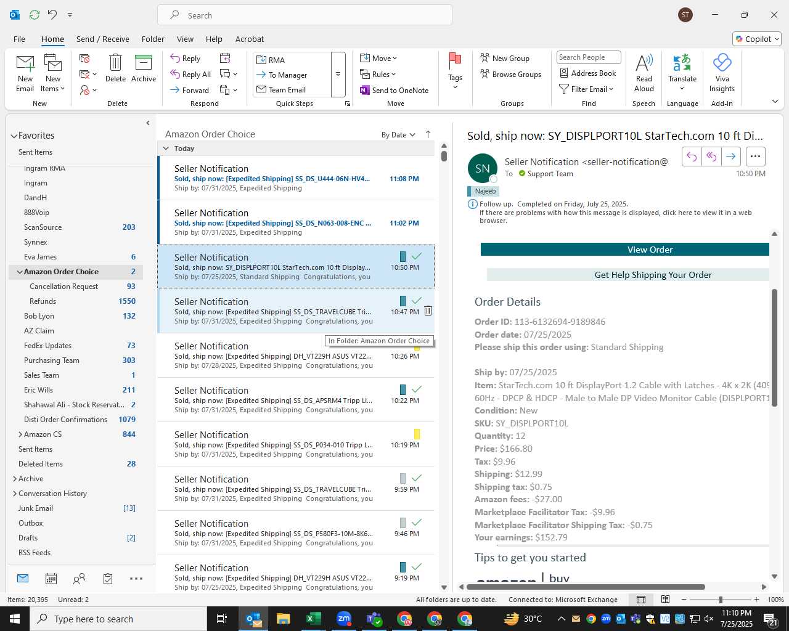Toggle completion checkmark on 10:47 PM message
Screen dimensions: 789x631
coord(417,300)
